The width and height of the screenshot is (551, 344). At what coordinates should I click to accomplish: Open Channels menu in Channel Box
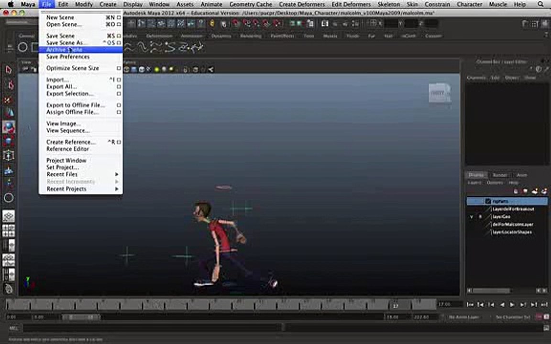click(x=476, y=77)
